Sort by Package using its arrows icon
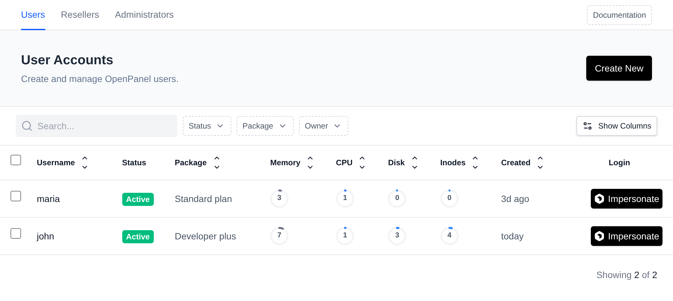Image resolution: width=673 pixels, height=301 pixels. 217,163
